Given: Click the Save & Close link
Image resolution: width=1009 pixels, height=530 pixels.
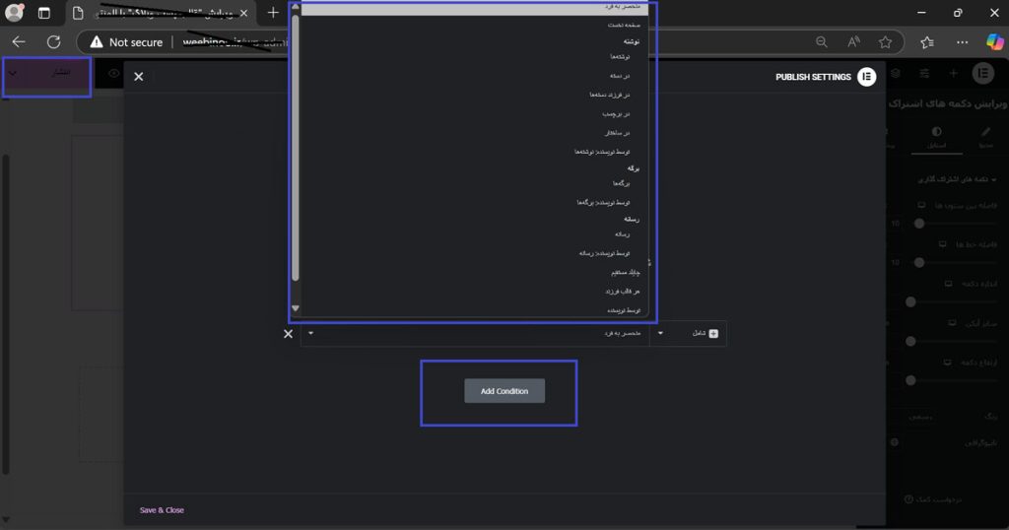Looking at the screenshot, I should tap(162, 510).
